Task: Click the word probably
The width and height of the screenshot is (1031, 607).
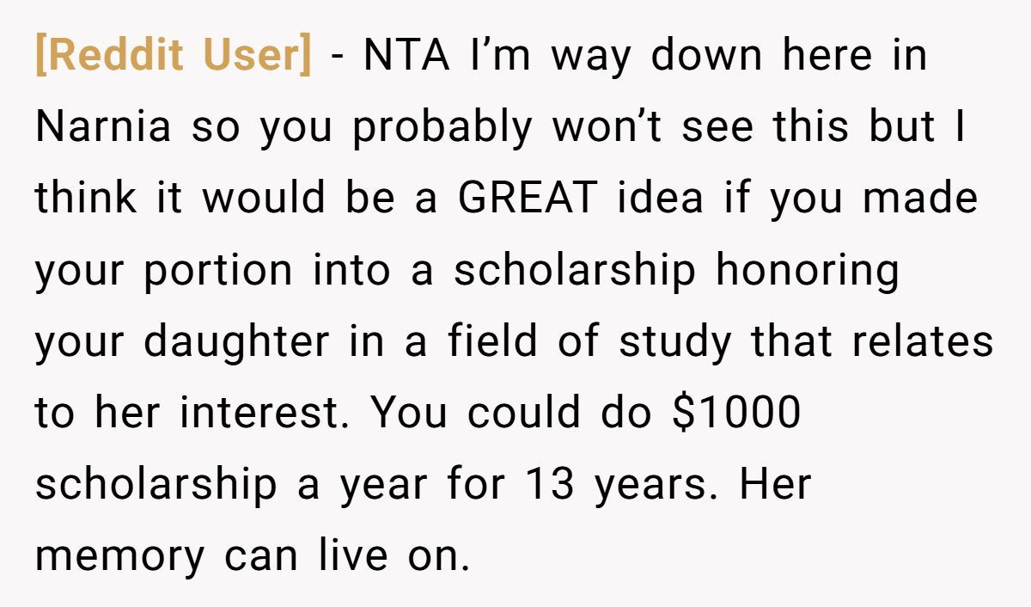Action: (442, 127)
